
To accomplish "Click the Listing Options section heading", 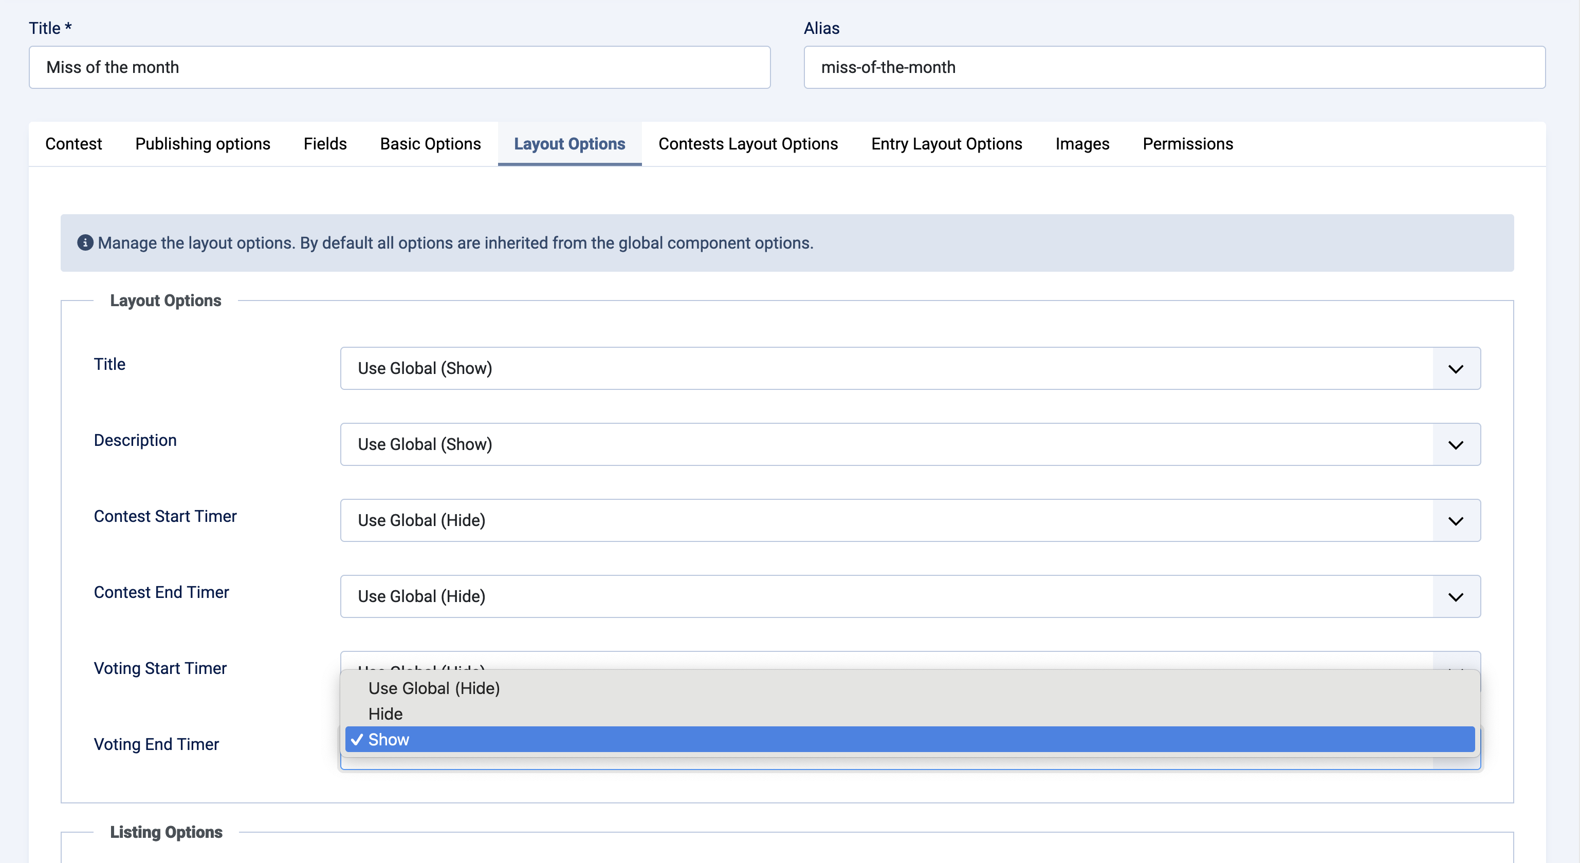I will (x=166, y=832).
